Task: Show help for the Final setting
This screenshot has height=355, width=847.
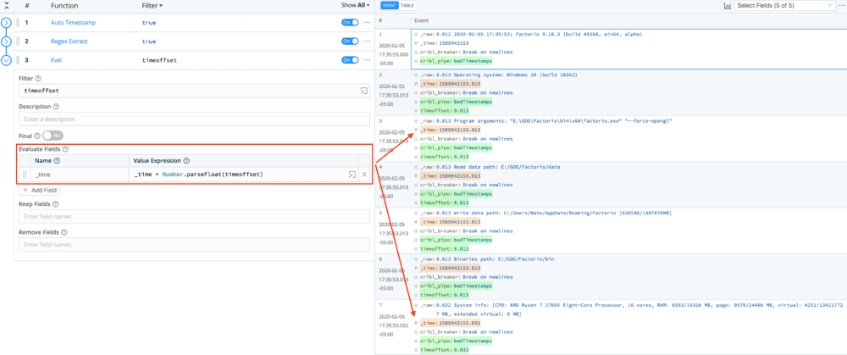Action: point(37,136)
